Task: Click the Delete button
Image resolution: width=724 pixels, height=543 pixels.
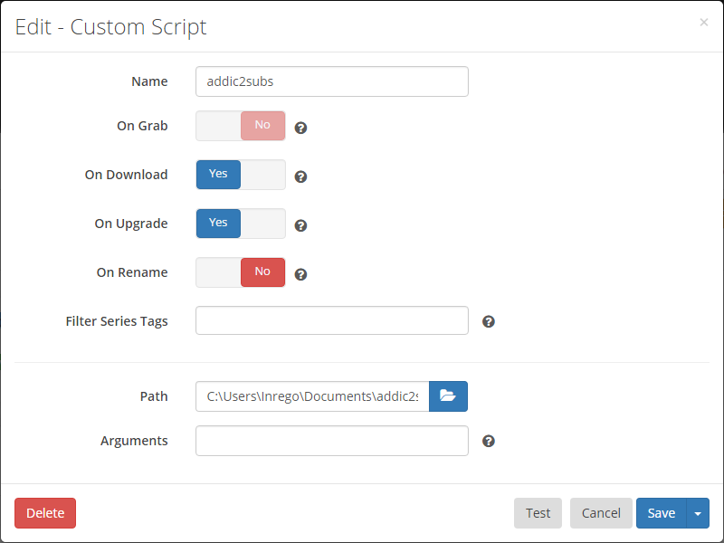Action: (x=45, y=513)
